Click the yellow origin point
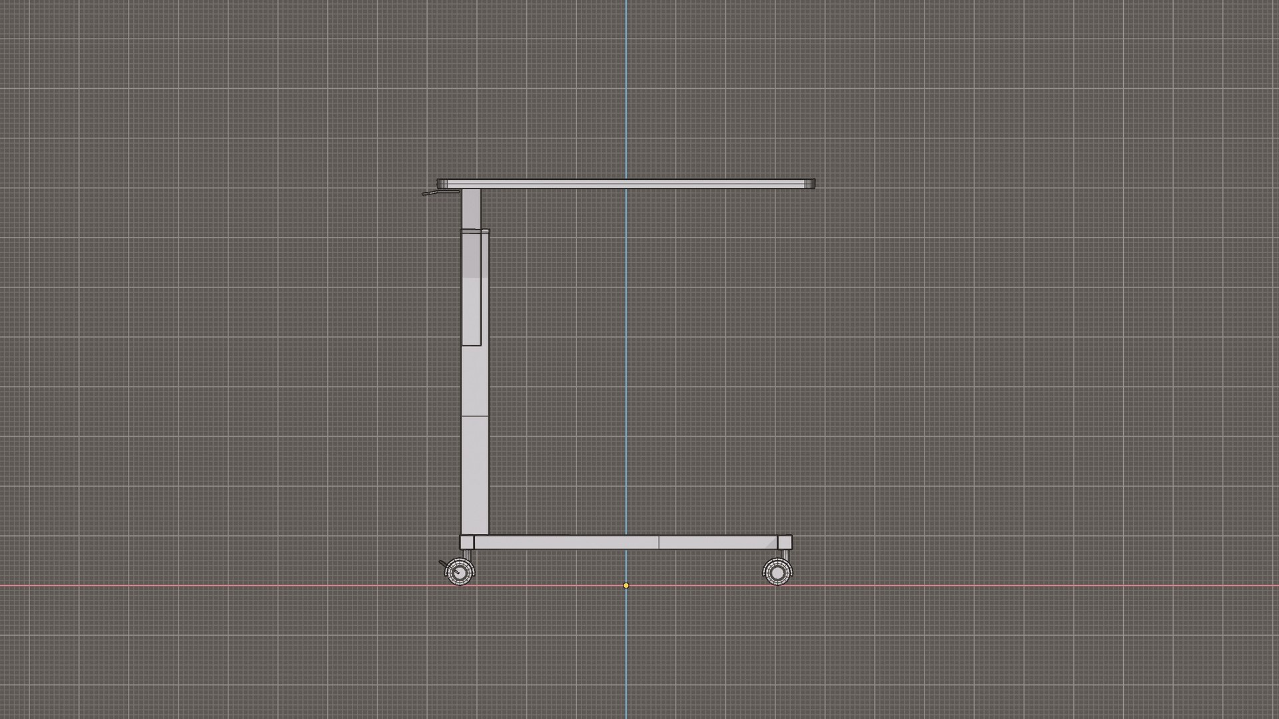The width and height of the screenshot is (1279, 719). 626,586
